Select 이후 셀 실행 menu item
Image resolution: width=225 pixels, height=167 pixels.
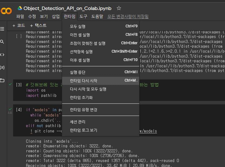click(100, 60)
